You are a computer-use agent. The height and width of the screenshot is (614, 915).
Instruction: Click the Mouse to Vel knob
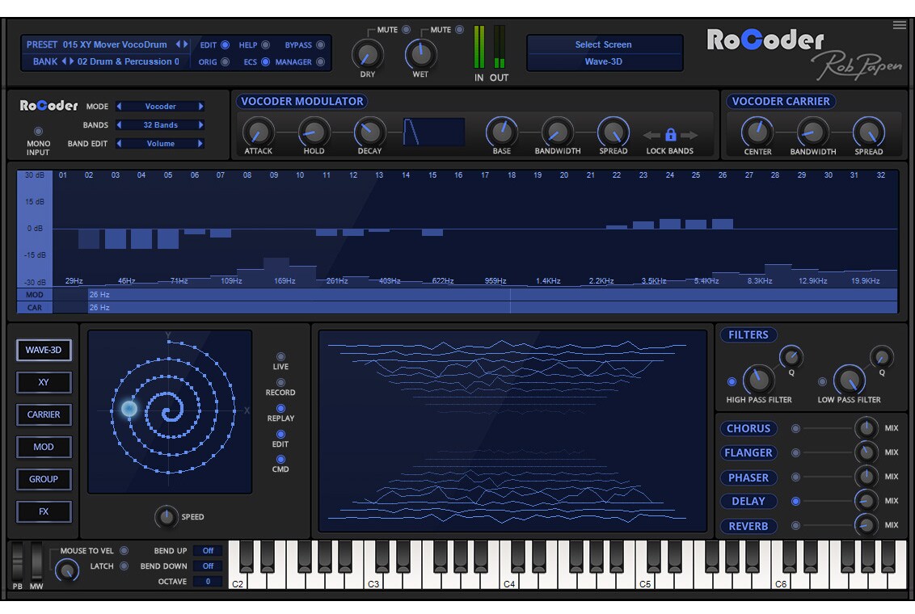coord(66,570)
